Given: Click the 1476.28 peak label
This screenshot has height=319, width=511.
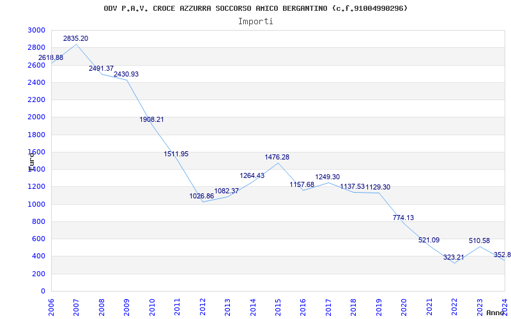Looking at the screenshot, I should point(277,157).
